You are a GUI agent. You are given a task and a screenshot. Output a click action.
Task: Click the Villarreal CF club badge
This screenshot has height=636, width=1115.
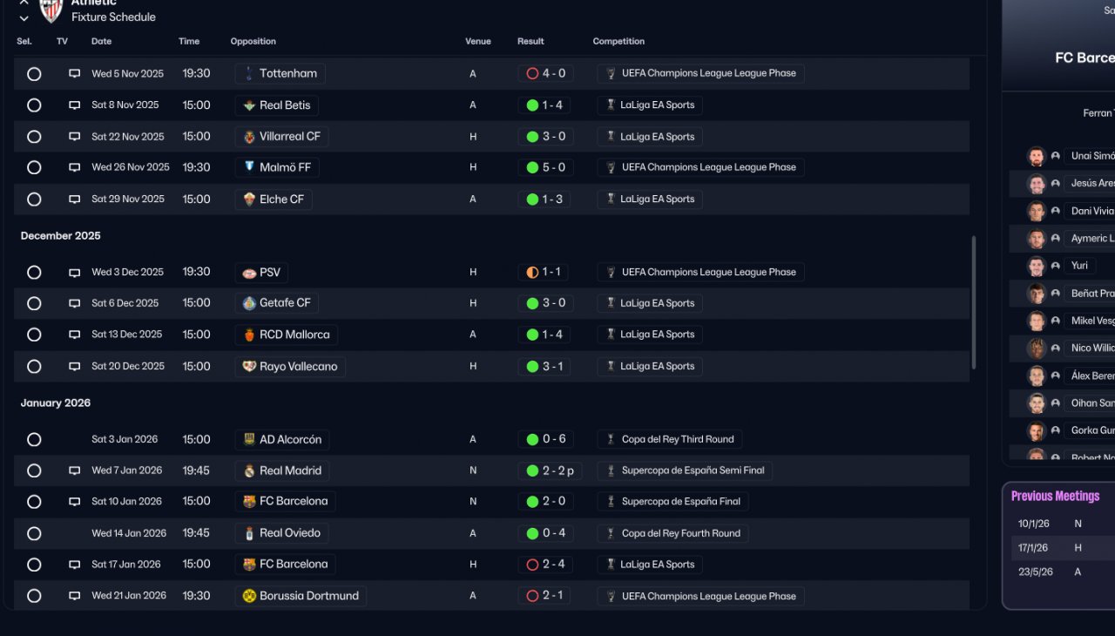249,137
